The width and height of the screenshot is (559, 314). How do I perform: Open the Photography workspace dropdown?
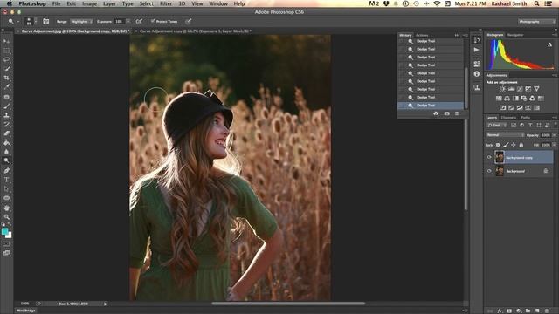point(536,21)
